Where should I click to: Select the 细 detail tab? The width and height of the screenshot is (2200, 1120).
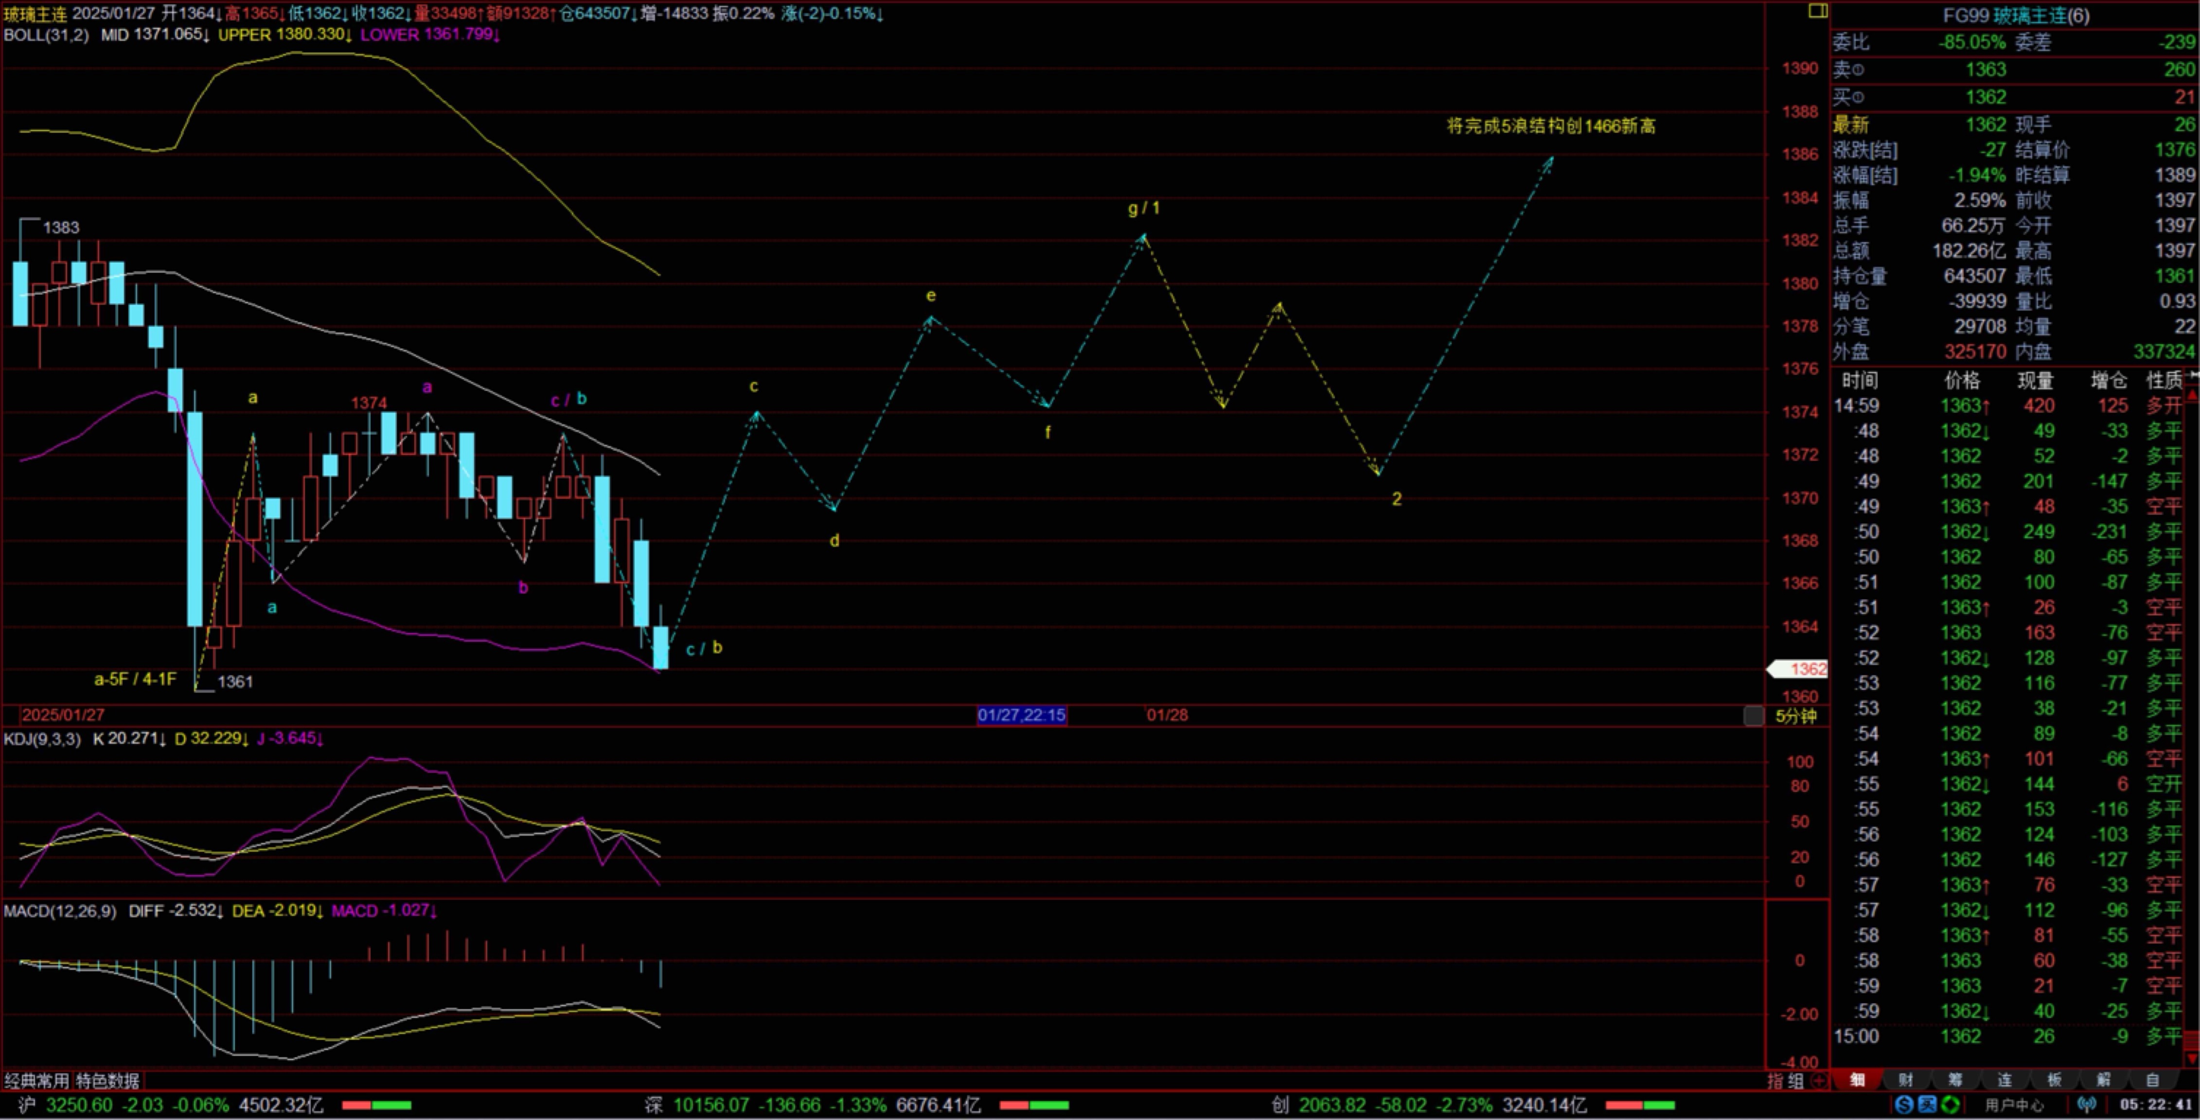(1857, 1080)
